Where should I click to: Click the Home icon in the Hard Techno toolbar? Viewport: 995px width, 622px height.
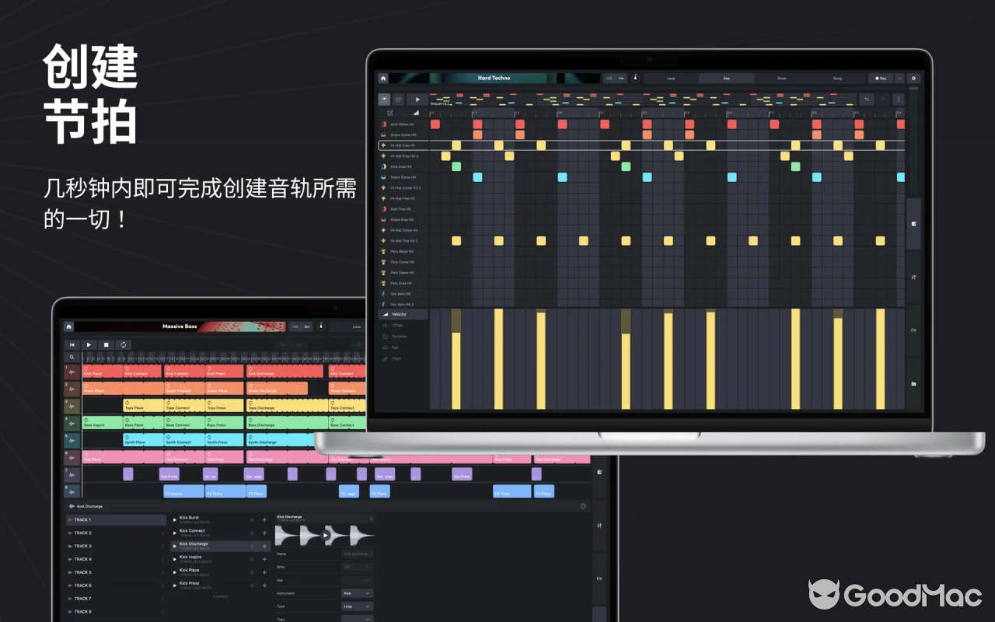click(x=382, y=78)
